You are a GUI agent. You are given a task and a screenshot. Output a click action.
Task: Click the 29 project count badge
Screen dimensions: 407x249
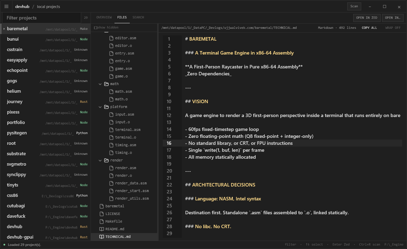pos(86,18)
